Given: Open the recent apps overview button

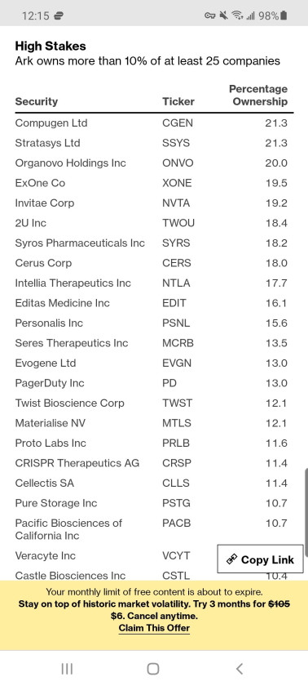Looking at the screenshot, I should coord(67,669).
